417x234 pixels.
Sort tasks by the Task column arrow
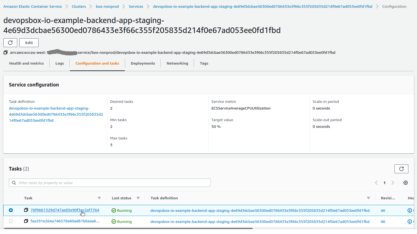coord(99,198)
